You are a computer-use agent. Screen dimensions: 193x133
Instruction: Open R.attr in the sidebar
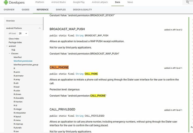pos(16,83)
